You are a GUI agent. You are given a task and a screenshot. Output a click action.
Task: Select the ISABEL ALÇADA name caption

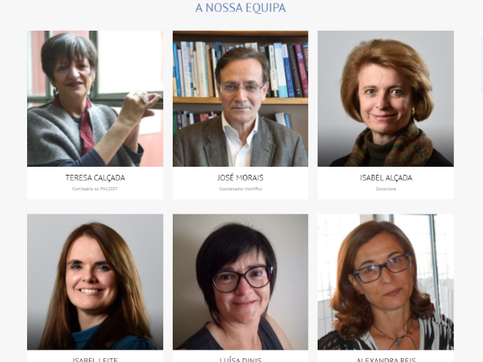pyautogui.click(x=386, y=178)
